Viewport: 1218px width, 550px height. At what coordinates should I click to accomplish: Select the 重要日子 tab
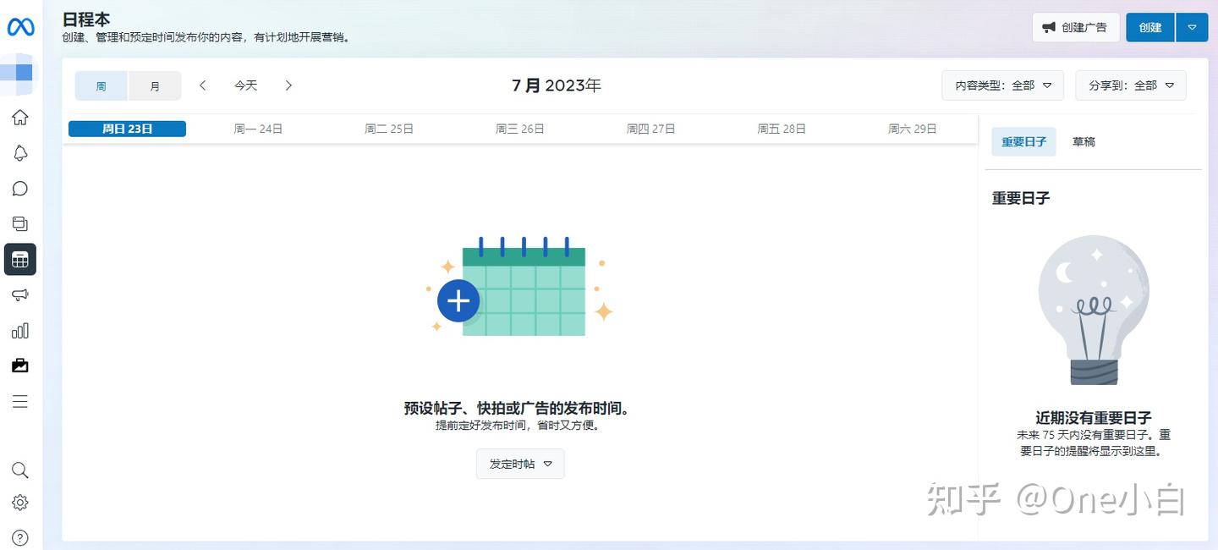(1023, 141)
